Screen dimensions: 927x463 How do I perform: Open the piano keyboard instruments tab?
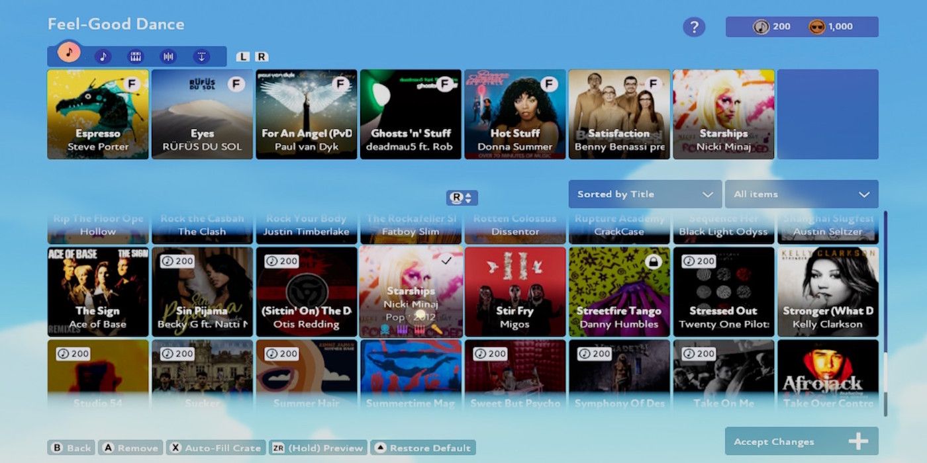tap(136, 56)
